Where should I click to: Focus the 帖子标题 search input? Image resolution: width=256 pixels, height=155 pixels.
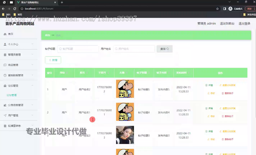(78, 49)
